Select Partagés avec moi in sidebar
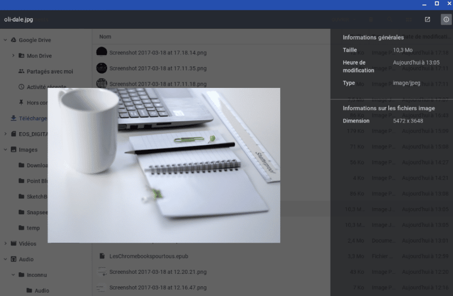 pyautogui.click(x=49, y=71)
